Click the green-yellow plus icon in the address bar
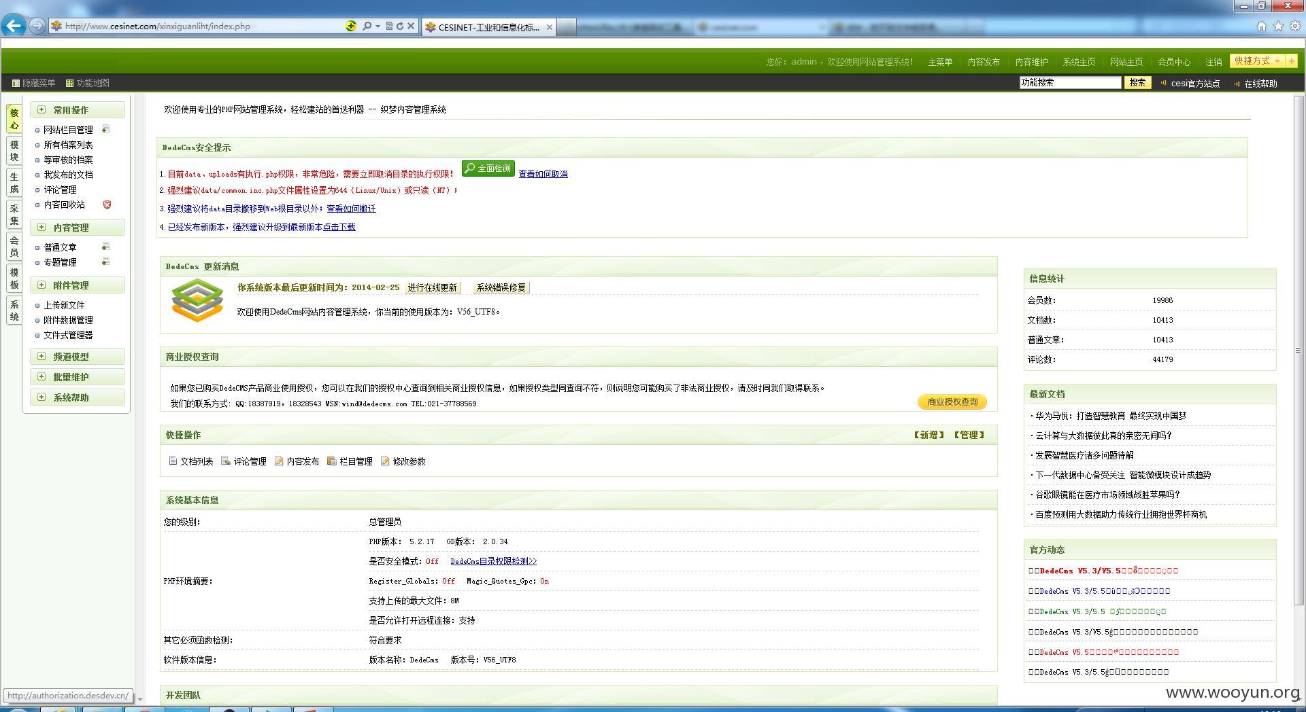1306x712 pixels. (x=351, y=26)
